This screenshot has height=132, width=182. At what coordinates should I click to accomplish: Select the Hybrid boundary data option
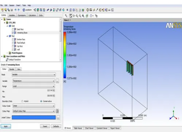(x=22, y=101)
